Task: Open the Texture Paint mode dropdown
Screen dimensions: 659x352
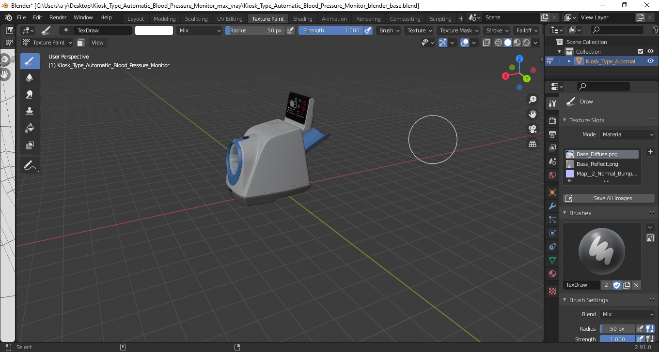Action: point(47,43)
